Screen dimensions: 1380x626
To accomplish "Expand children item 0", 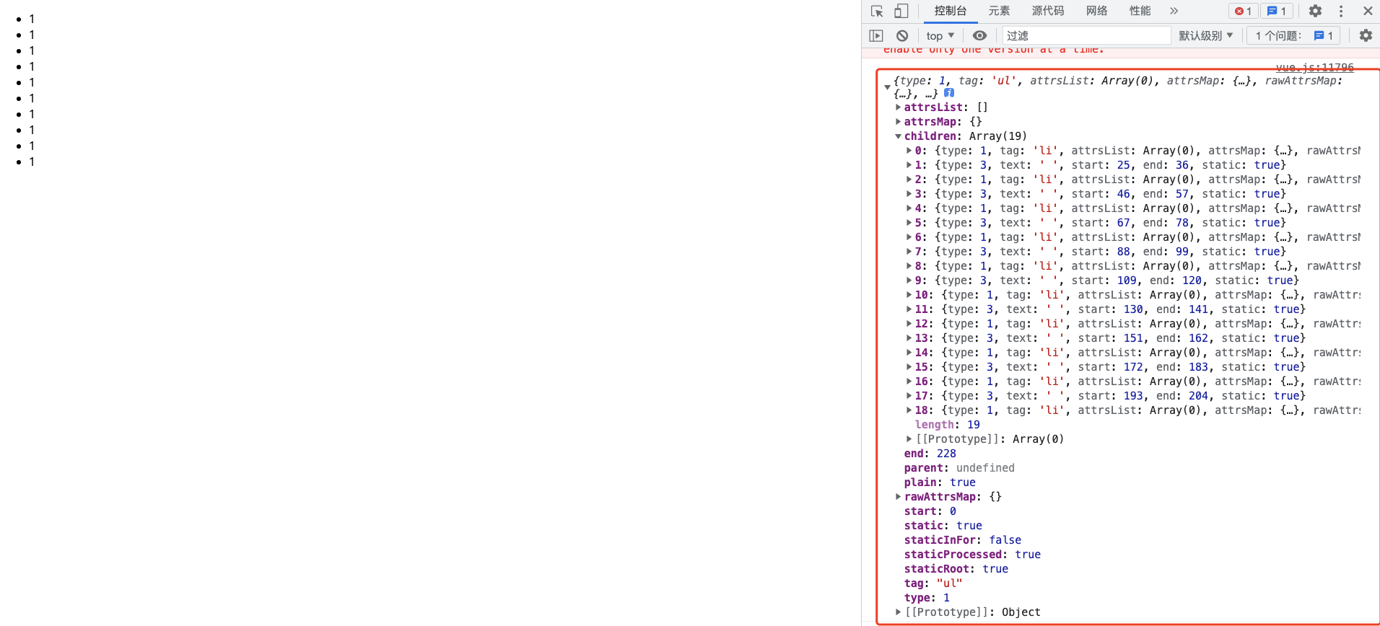I will 909,151.
